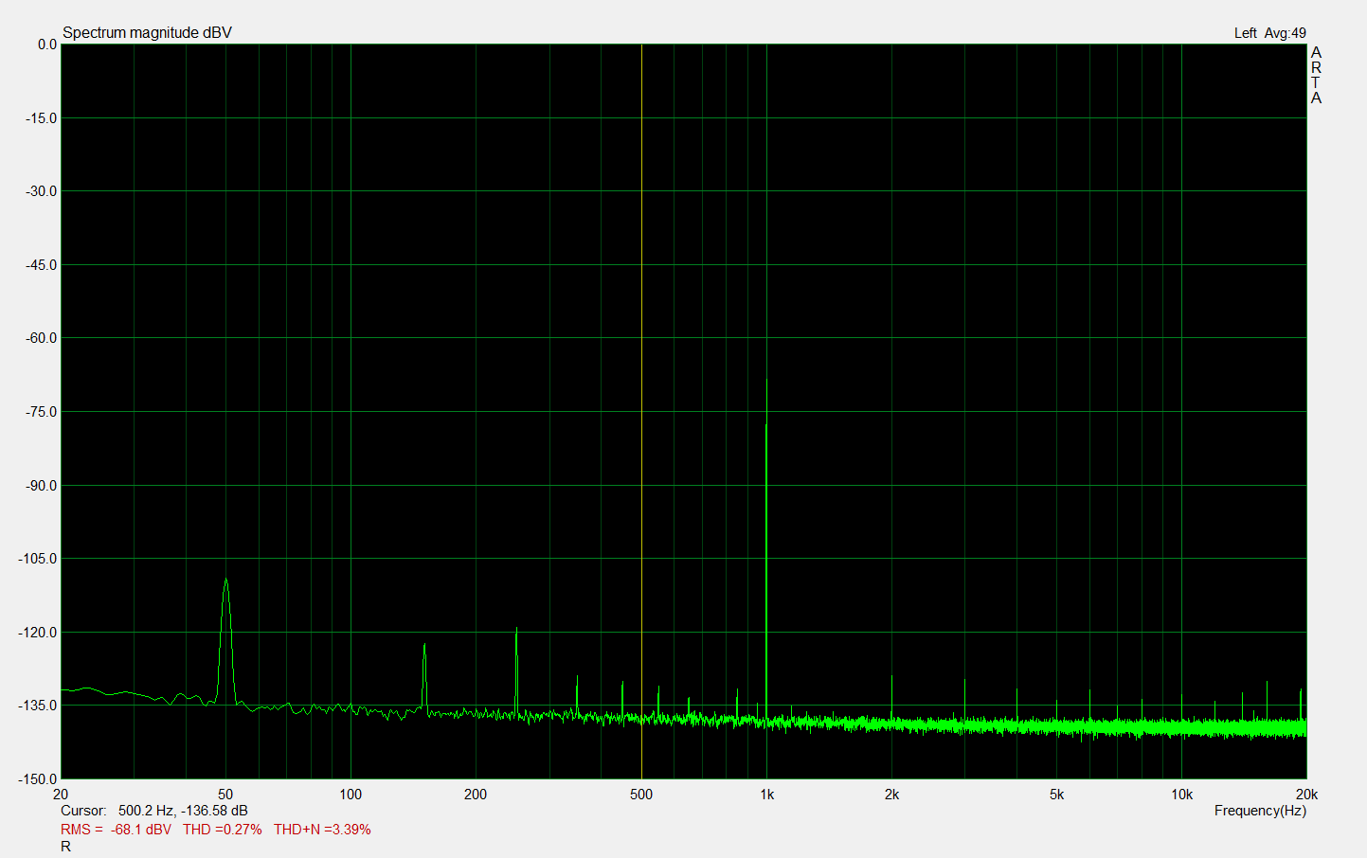Screen dimensions: 1367x858
Task: Click the "THD =0.27%" readout
Action: 222,830
